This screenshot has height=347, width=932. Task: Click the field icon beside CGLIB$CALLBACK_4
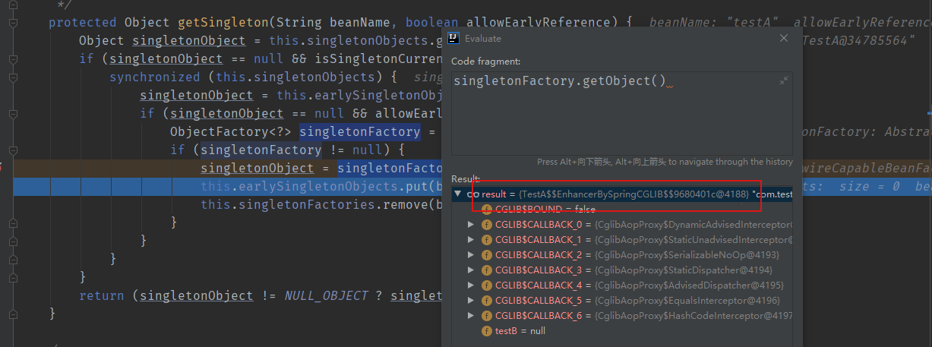[x=486, y=285]
